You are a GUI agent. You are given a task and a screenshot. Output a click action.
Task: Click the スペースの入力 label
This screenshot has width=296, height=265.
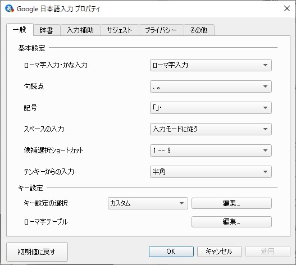(x=44, y=129)
